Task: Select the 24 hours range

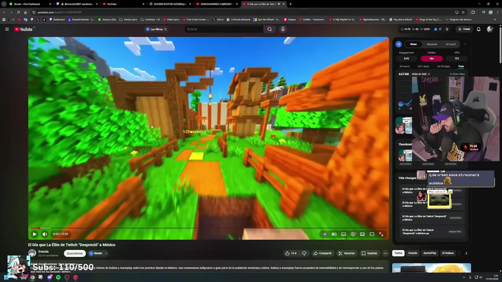Action: click(x=404, y=66)
